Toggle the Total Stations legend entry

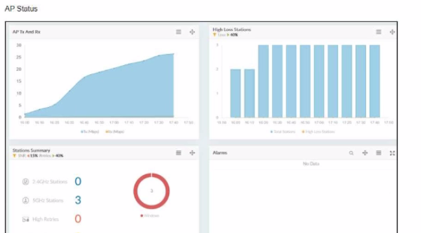283,132
